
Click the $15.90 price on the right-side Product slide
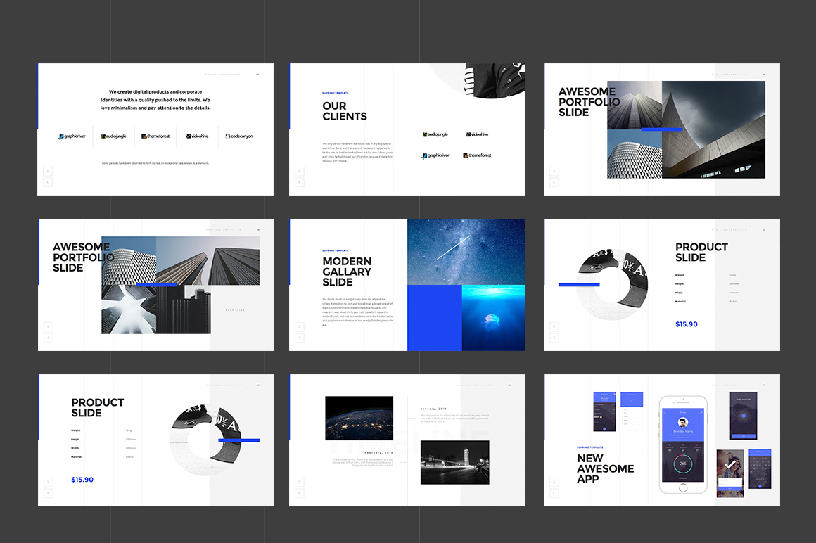pos(687,324)
